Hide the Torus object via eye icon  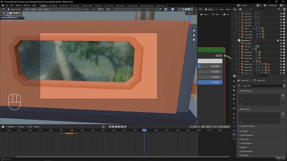(281, 29)
